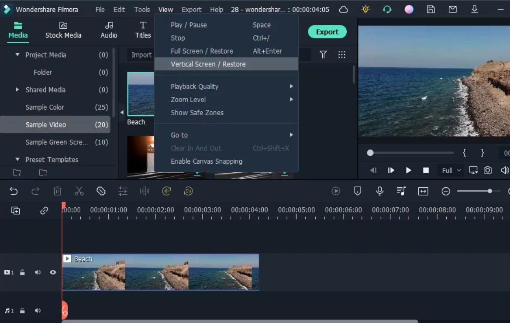Lock the video track using the padlock icon
510x323 pixels.
pos(22,272)
